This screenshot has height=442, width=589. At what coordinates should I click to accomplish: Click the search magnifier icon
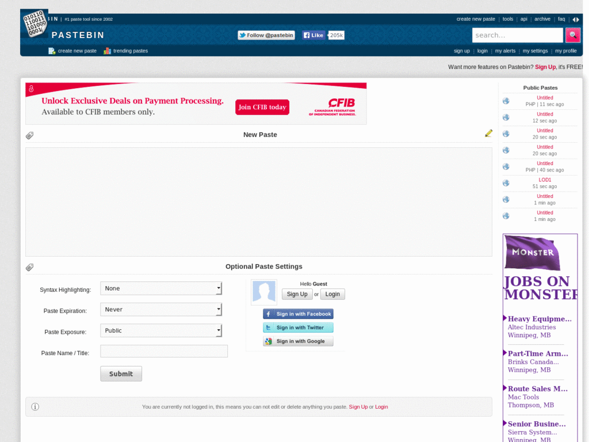(x=573, y=35)
